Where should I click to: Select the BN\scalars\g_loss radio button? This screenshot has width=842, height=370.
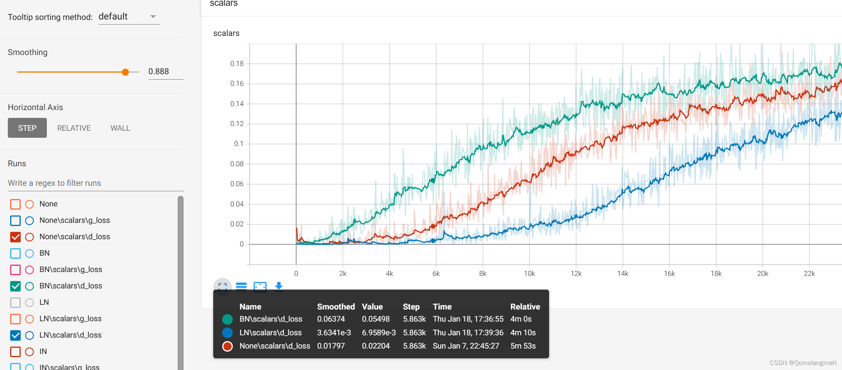[29, 269]
